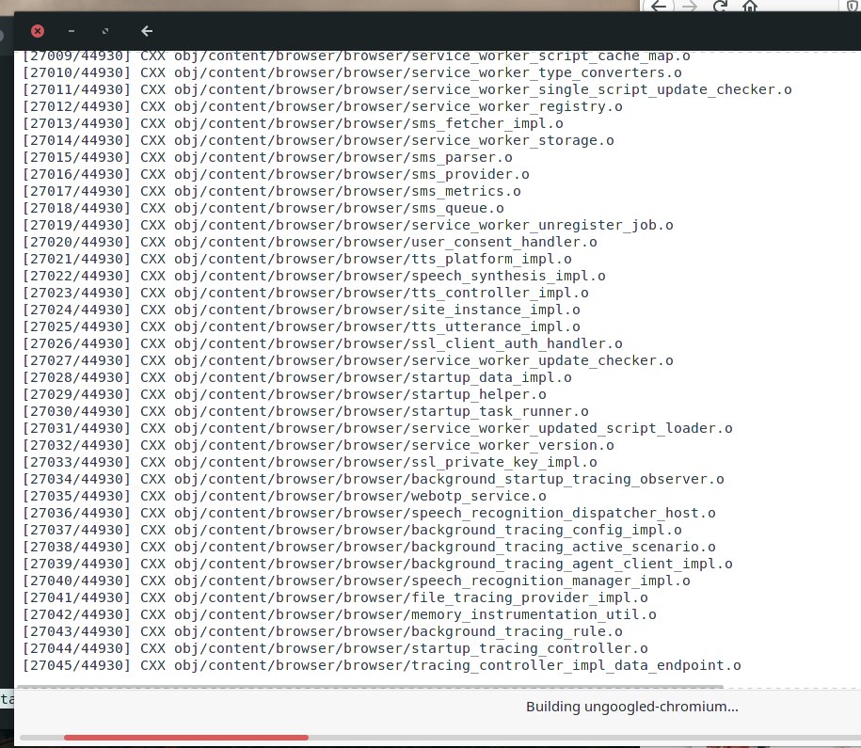861x748 pixels.
Task: Select the line with tts_controller_impl.o
Action: click(x=305, y=294)
